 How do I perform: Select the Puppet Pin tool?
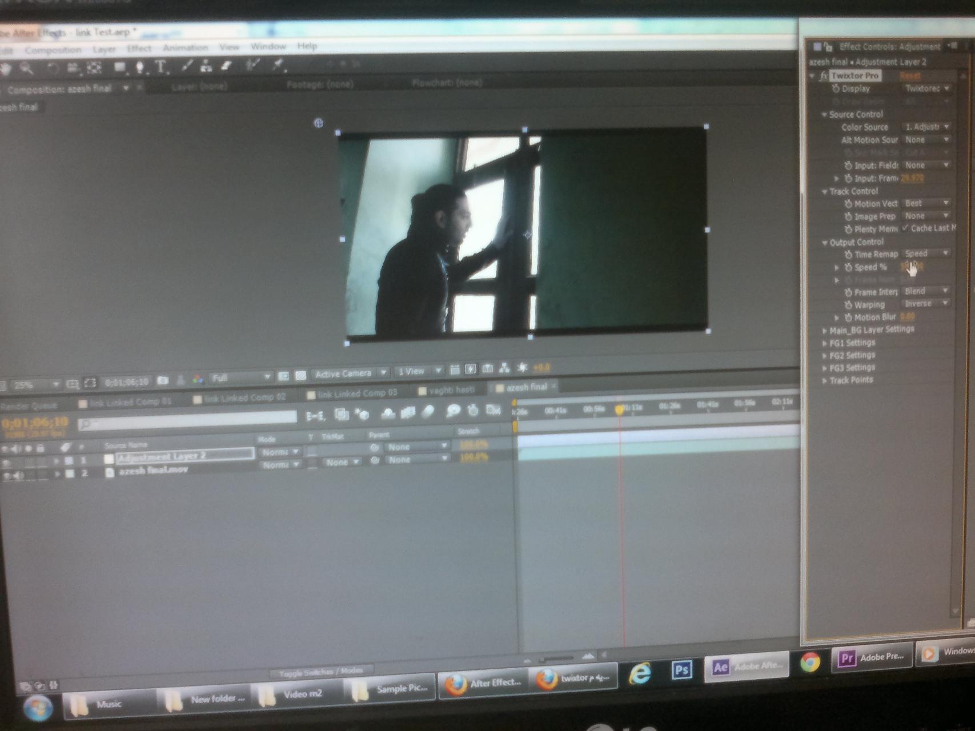[278, 65]
